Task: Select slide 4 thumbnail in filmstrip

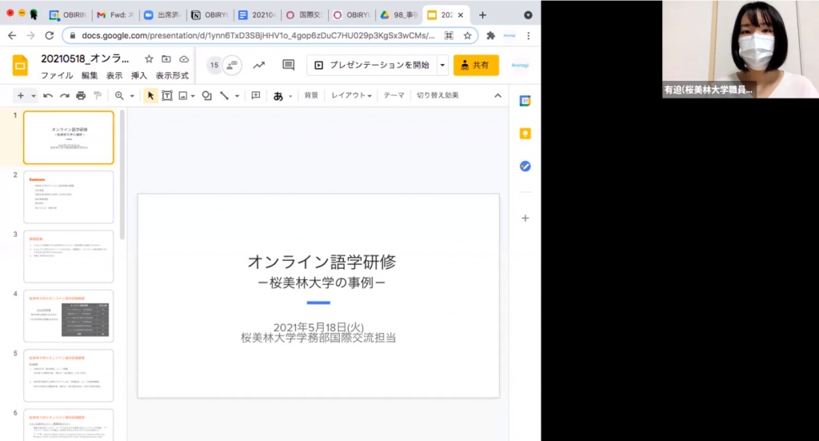Action: pyautogui.click(x=69, y=315)
